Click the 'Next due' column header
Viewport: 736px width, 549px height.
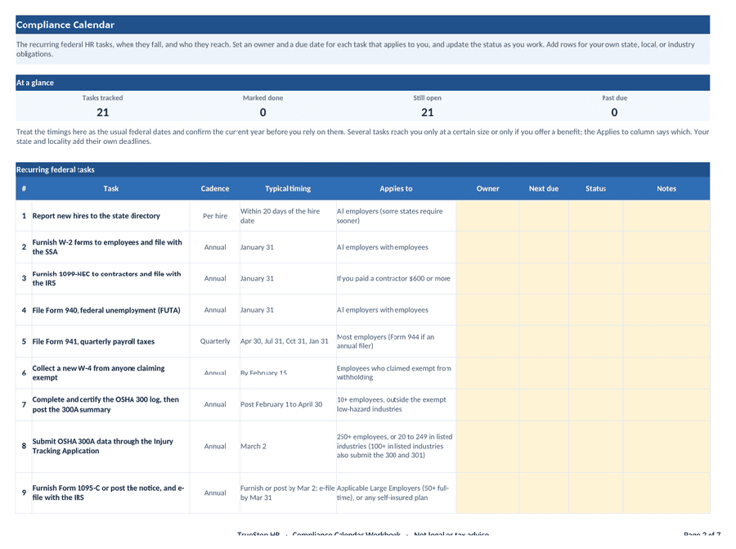(x=544, y=188)
